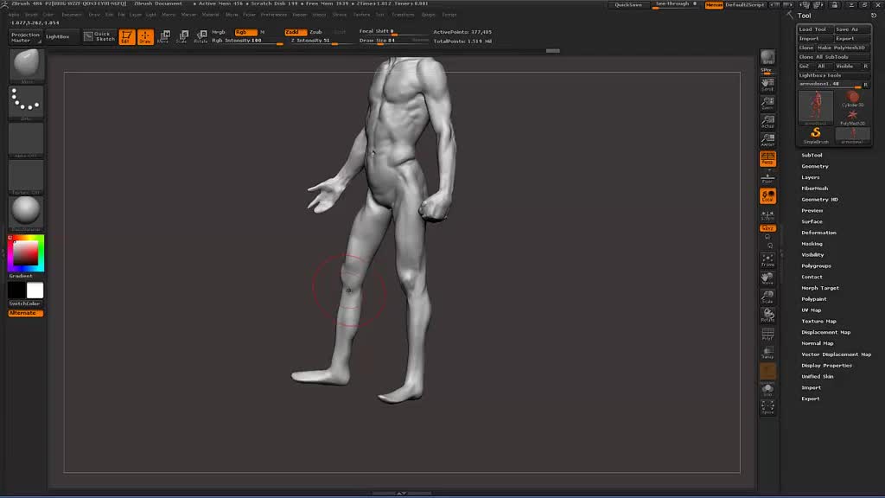
Task: Click right-shelf Move view icon below Frame
Action: [767, 278]
